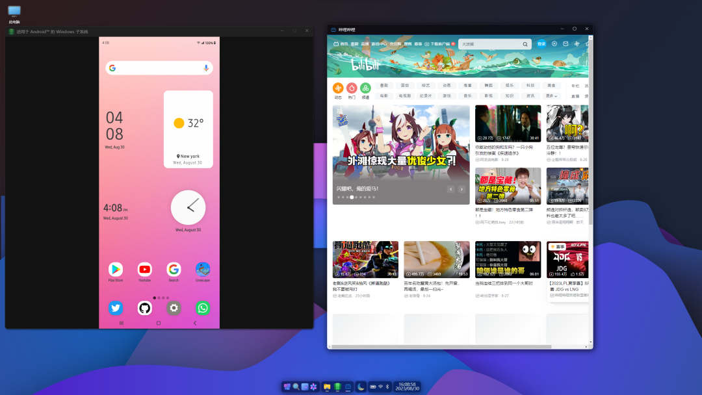This screenshot has height=395, width=702.
Task: Open File Explorer from the taskbar
Action: 327,387
